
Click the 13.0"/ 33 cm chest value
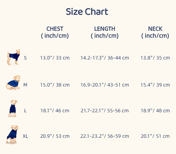coord(55,58)
